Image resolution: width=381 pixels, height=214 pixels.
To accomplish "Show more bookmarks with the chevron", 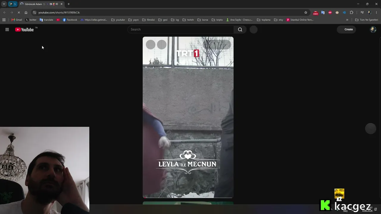I will 347,20.
